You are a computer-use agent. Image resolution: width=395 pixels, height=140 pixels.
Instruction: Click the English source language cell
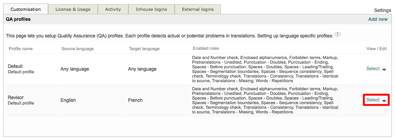click(68, 100)
